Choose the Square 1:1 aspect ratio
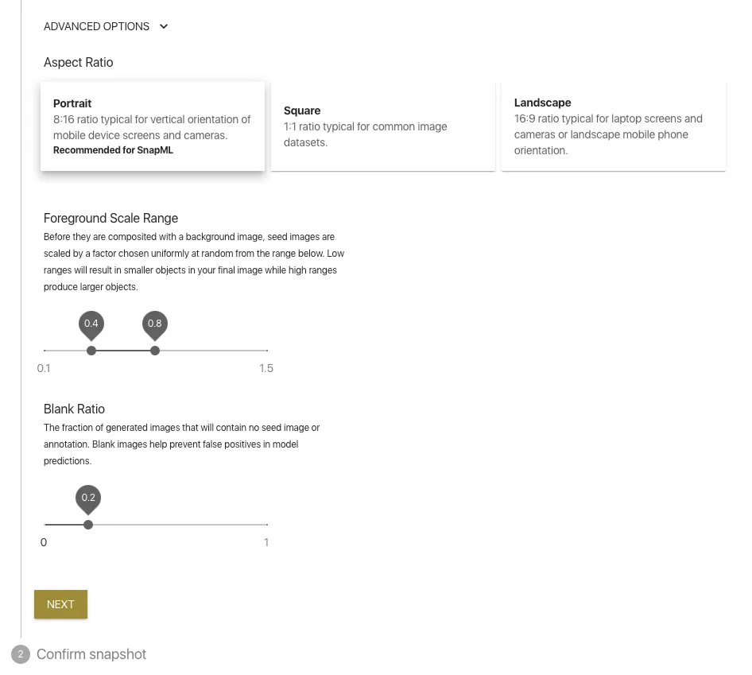Viewport: 752px width, 675px height. coord(382,126)
